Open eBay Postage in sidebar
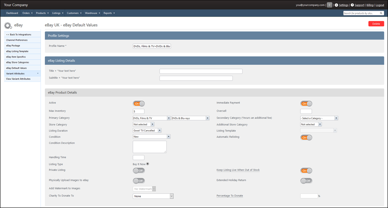388x208 pixels. 22,46
